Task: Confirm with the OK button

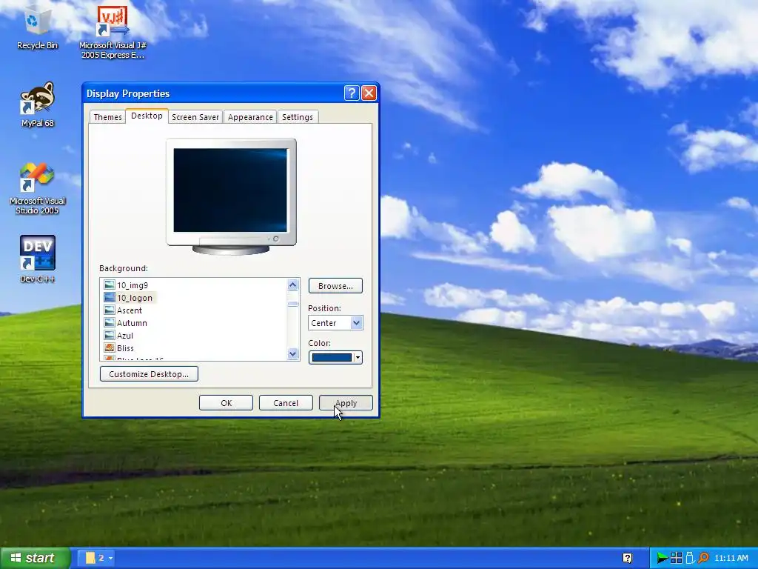Action: pyautogui.click(x=226, y=403)
